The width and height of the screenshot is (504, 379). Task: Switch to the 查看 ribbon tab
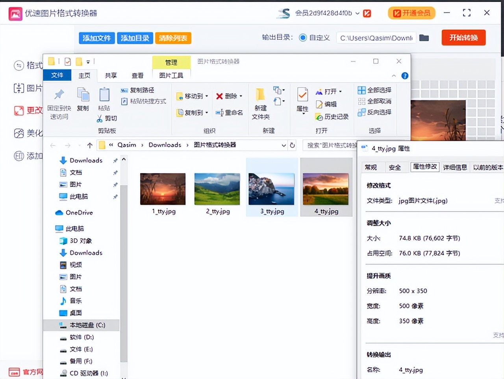[137, 75]
